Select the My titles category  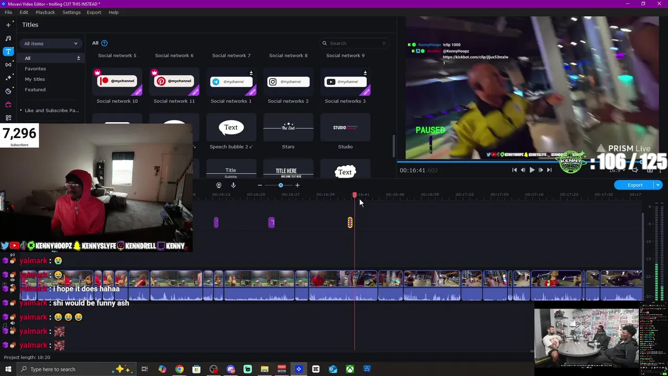[35, 79]
